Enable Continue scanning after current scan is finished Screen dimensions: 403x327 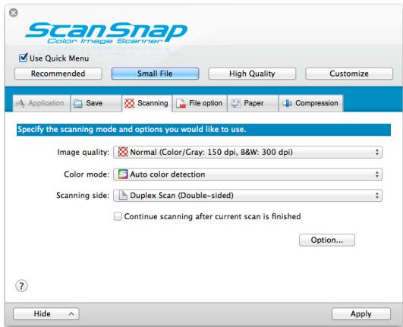point(118,216)
